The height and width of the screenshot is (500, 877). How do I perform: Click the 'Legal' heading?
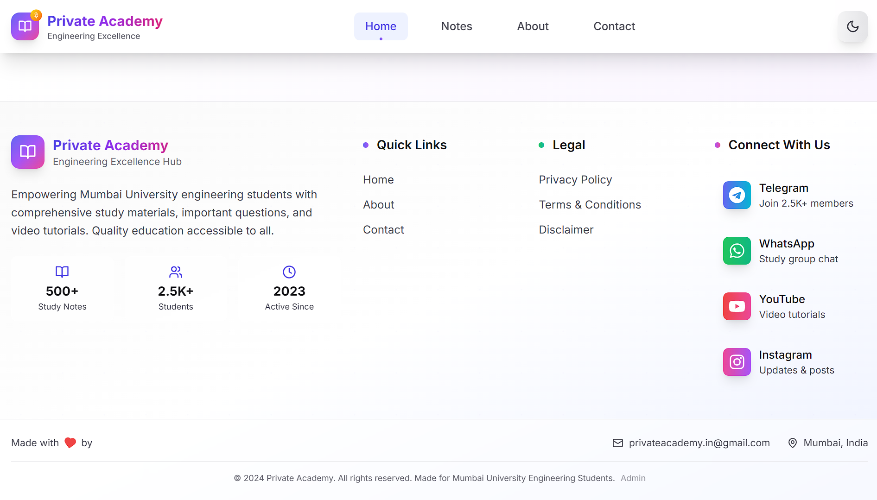569,145
